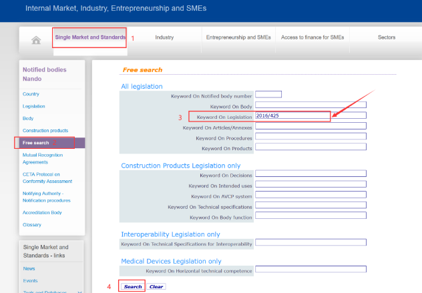Click the Keyword On Products input box
The width and height of the screenshot is (422, 293).
(x=310, y=147)
